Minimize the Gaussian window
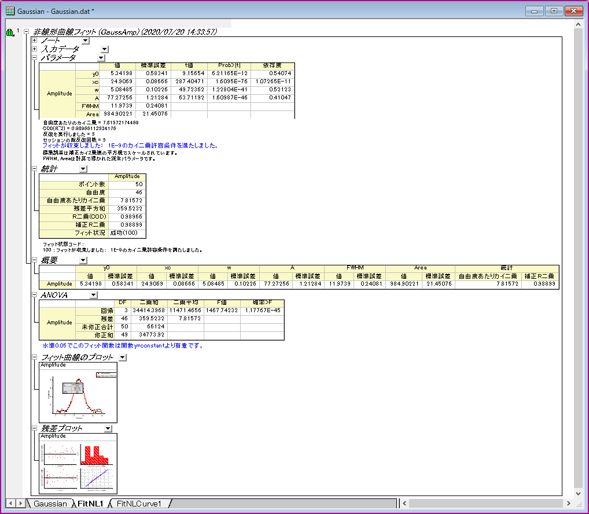Image resolution: width=589 pixels, height=514 pixels. pos(535,11)
